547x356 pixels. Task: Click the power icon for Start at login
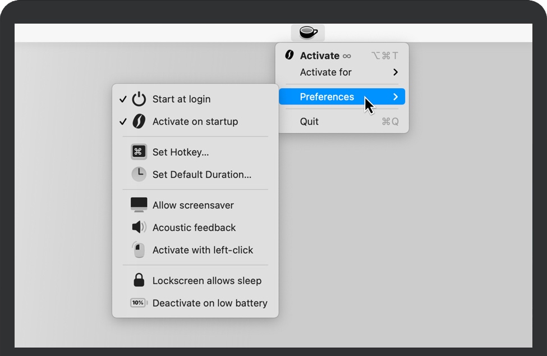click(139, 99)
